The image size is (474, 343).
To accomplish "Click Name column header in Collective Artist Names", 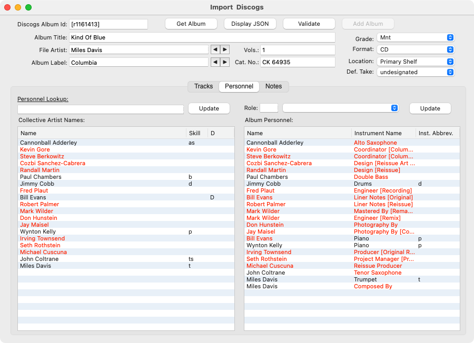I will (102, 133).
